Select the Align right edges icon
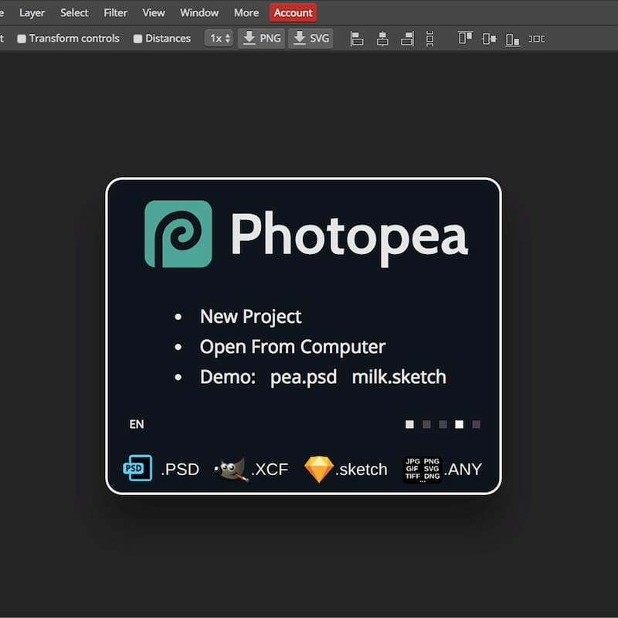Screen dimensions: 618x618 [x=407, y=38]
